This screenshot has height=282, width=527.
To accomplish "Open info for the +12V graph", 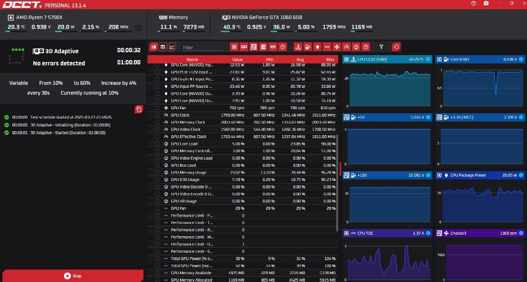I will pos(428,175).
